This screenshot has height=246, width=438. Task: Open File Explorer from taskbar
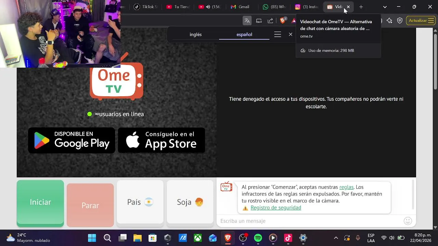pyautogui.click(x=137, y=238)
